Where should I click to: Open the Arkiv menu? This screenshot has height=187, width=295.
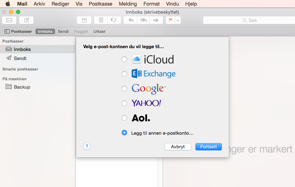click(x=39, y=4)
